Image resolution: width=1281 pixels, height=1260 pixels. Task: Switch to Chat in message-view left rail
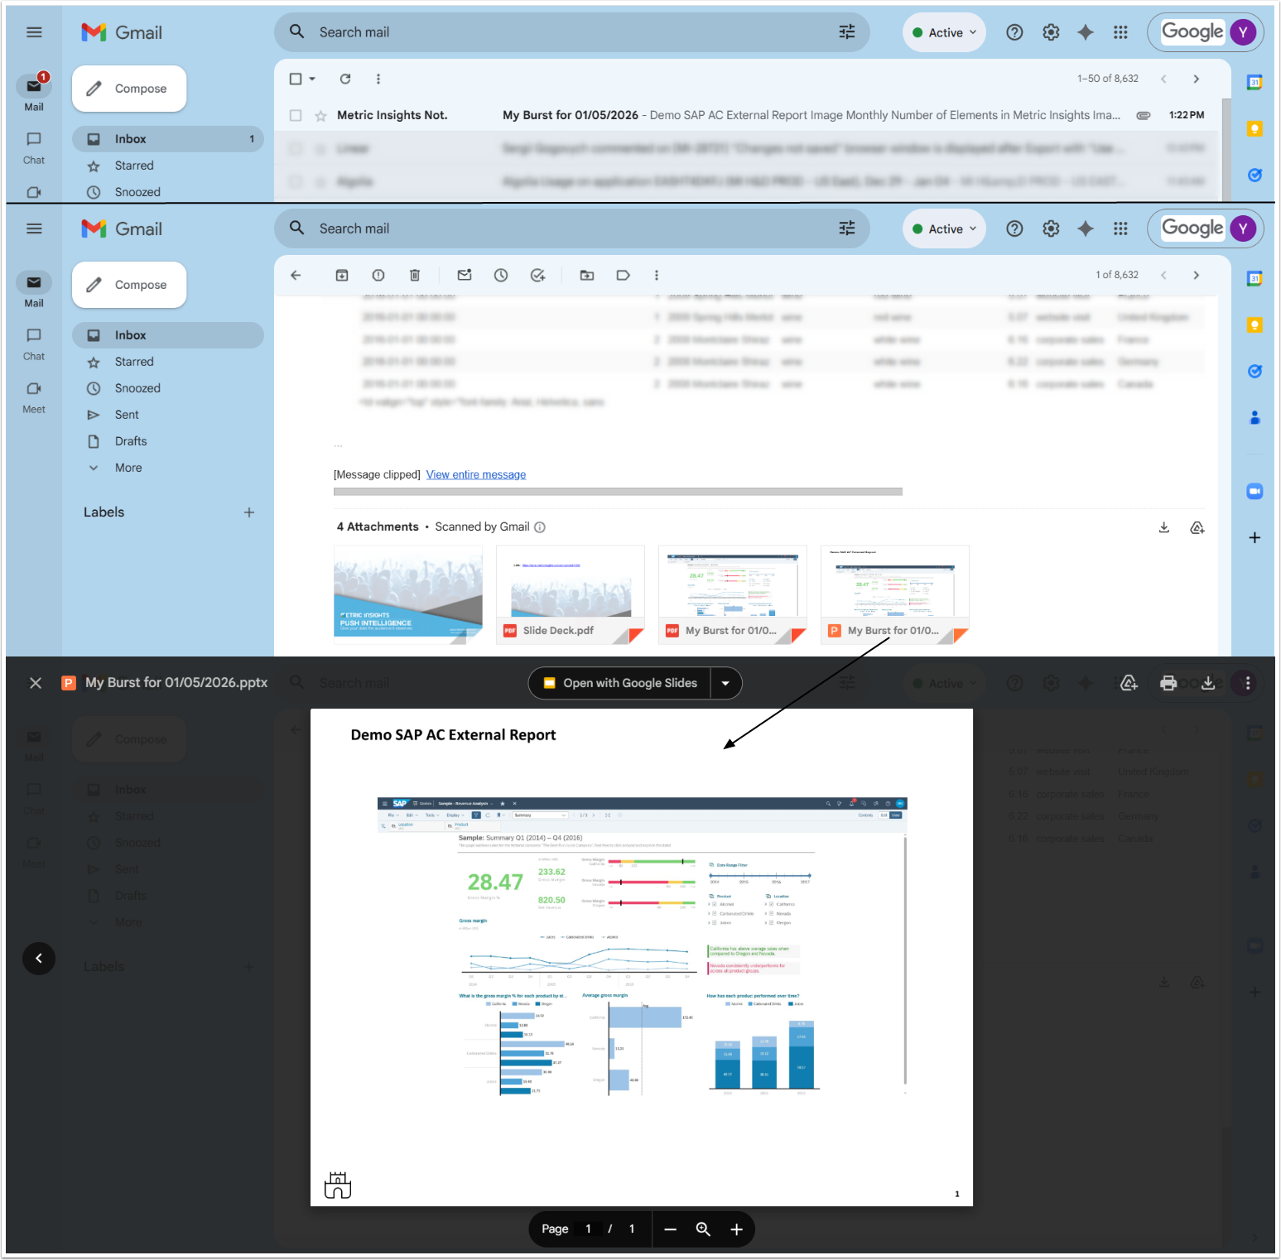[34, 344]
